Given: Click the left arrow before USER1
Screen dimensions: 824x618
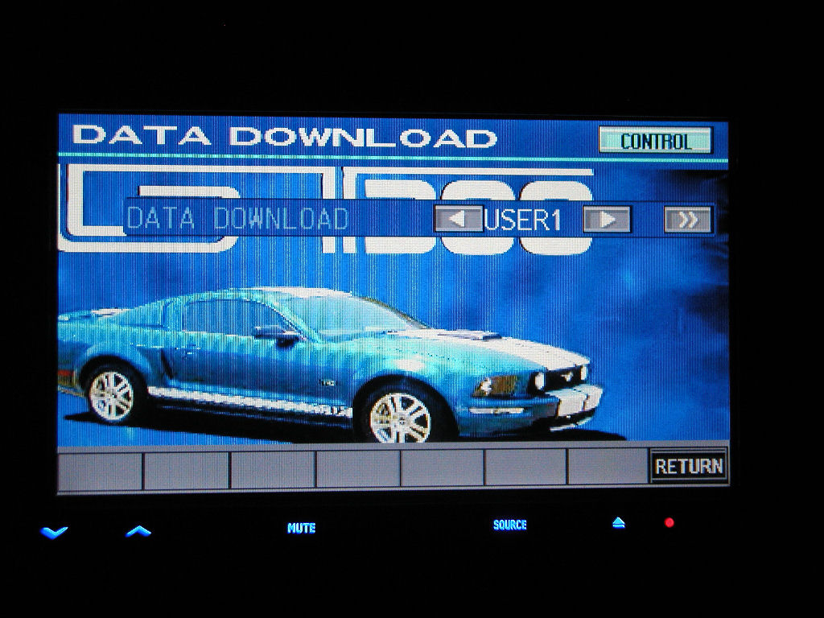Looking at the screenshot, I should (x=458, y=219).
